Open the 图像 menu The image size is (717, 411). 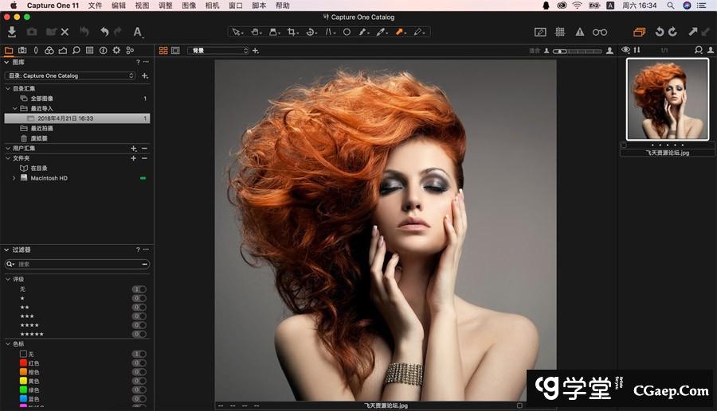[x=189, y=6]
